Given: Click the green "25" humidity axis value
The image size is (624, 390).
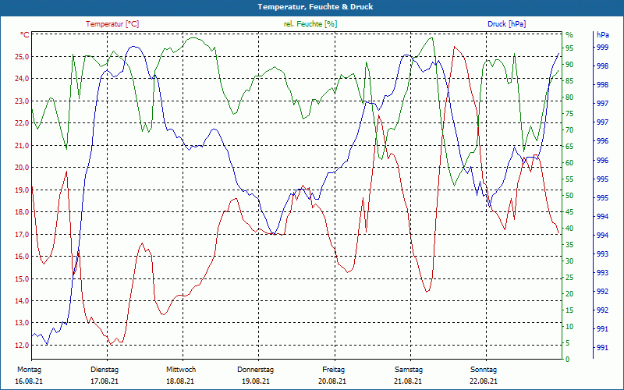Looking at the screenshot, I should click(569, 277).
